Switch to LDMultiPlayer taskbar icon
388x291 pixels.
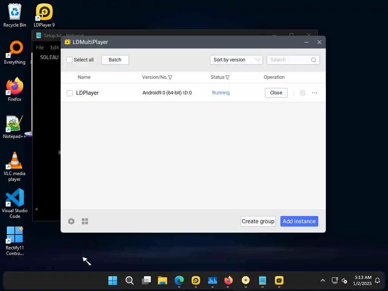[x=279, y=280]
